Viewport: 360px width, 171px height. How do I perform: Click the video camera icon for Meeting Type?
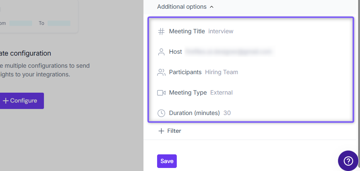(161, 93)
